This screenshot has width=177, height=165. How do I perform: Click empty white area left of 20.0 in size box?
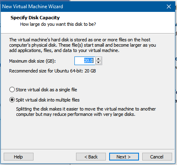[79, 61]
